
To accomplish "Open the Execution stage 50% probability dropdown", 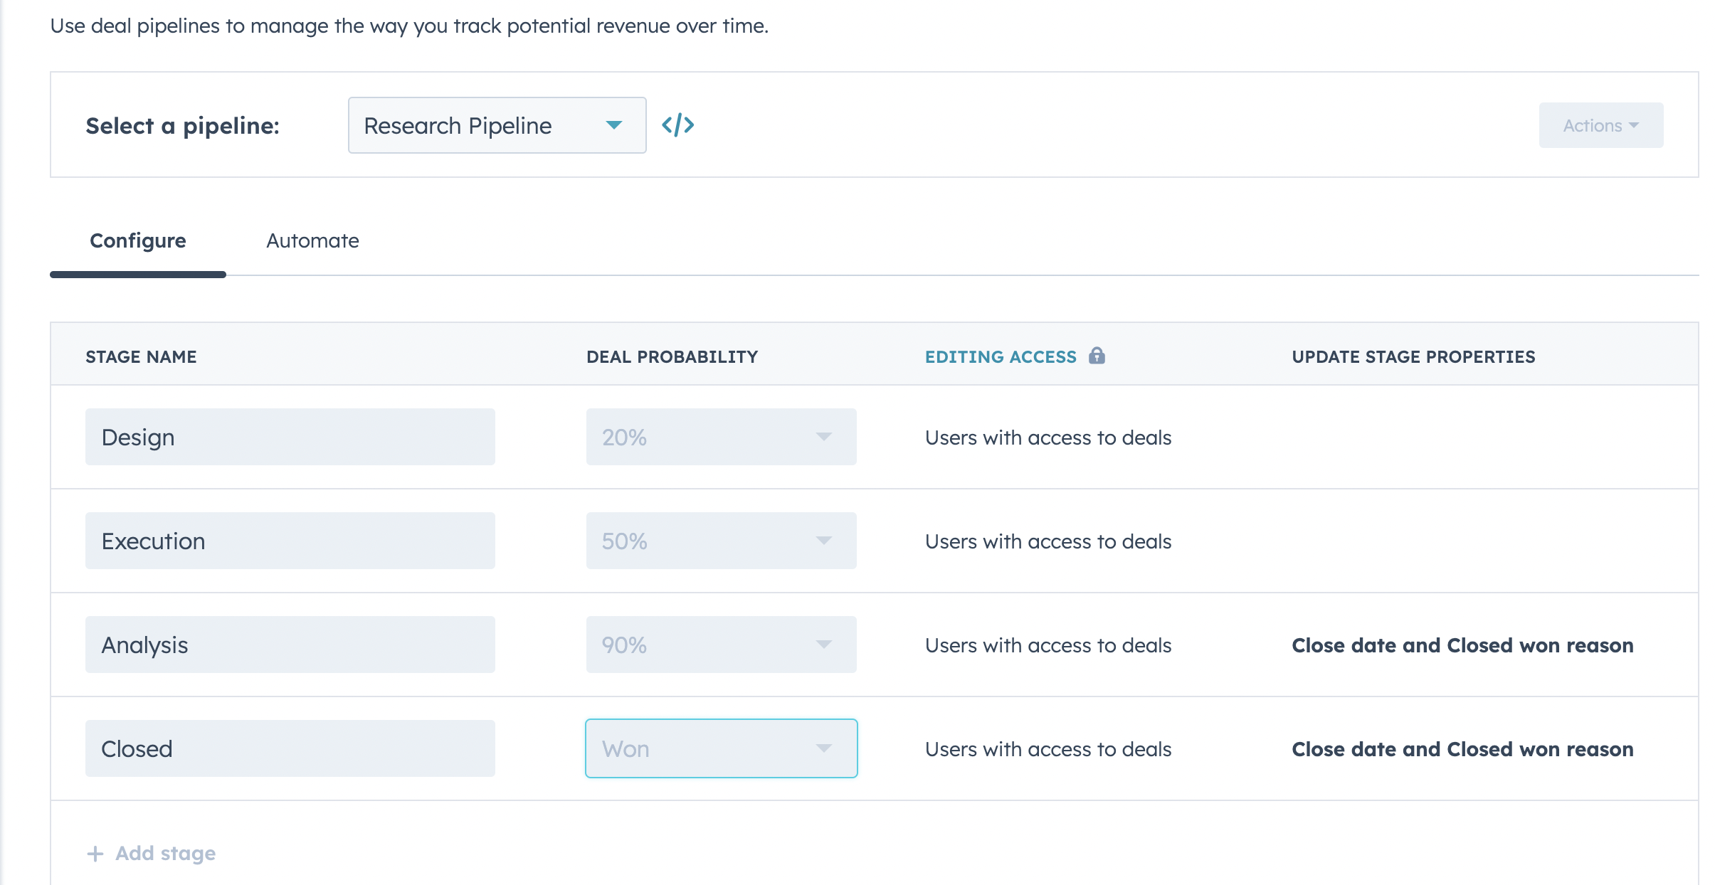I will point(721,541).
